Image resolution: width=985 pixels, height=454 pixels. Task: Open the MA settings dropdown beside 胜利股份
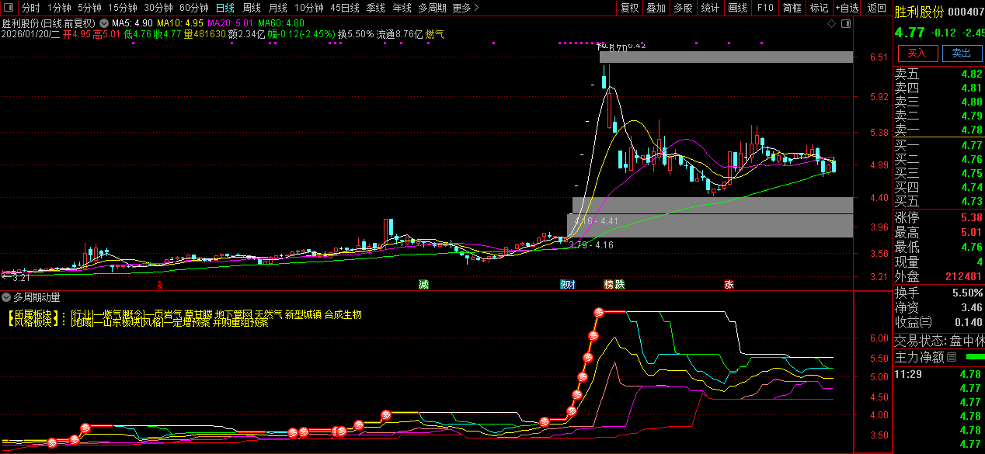104,23
